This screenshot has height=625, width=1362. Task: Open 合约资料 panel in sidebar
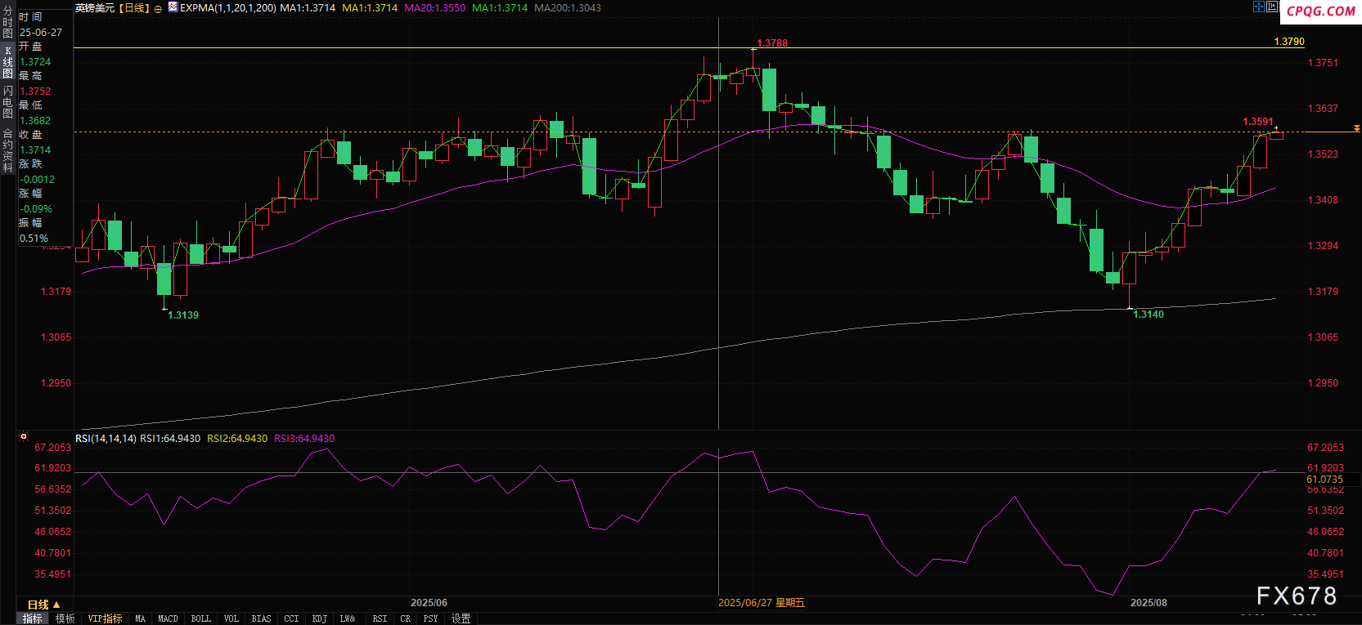click(x=7, y=150)
